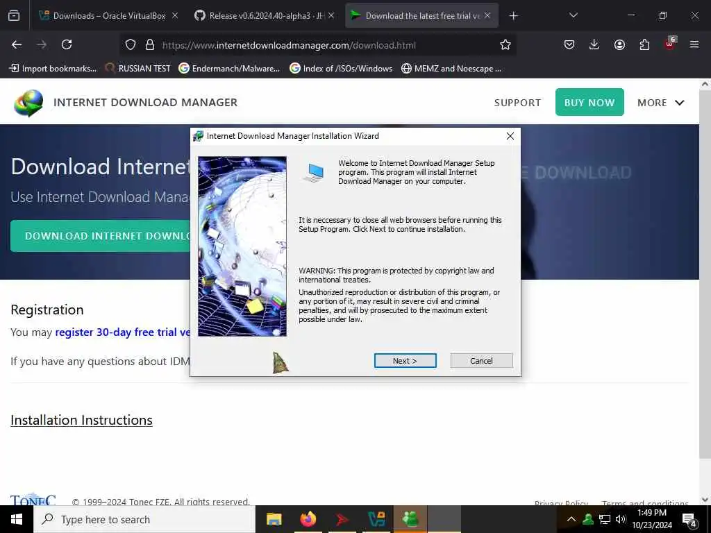The image size is (711, 533).
Task: Switch to the Downloads – Oracle VirtualBox tab
Action: pos(109,15)
